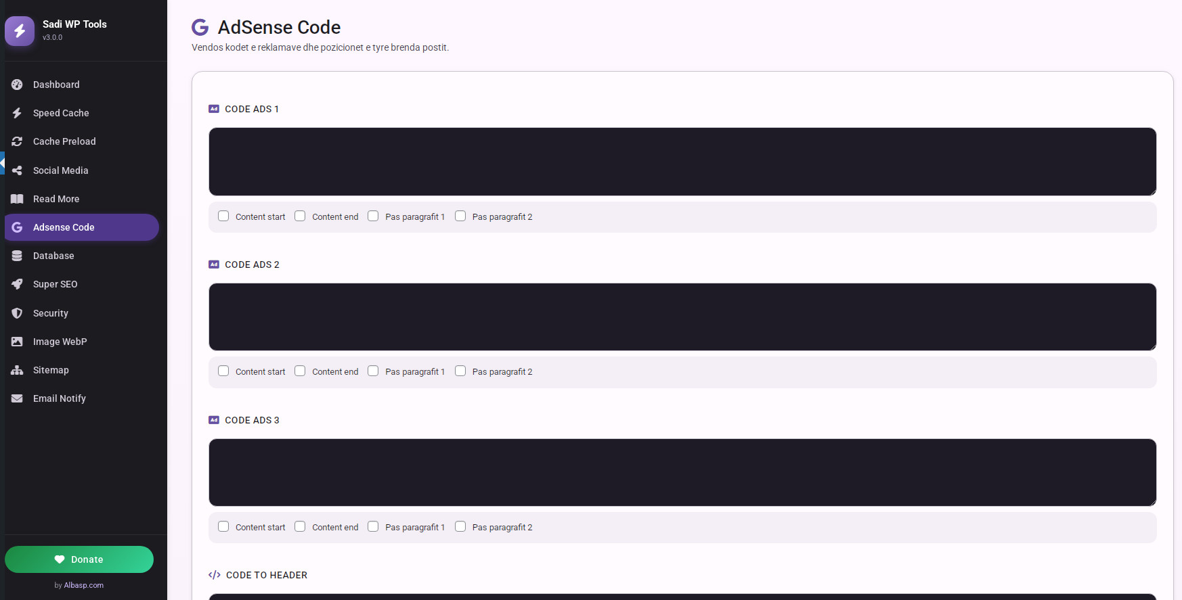
Task: Click into the CODE ADS 3 code field
Action: [x=682, y=472]
